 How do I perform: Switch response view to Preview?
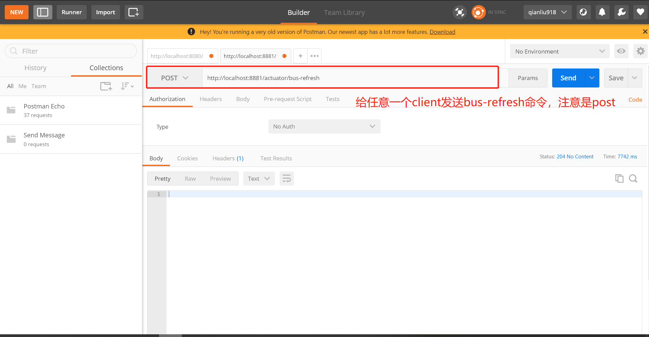click(220, 179)
